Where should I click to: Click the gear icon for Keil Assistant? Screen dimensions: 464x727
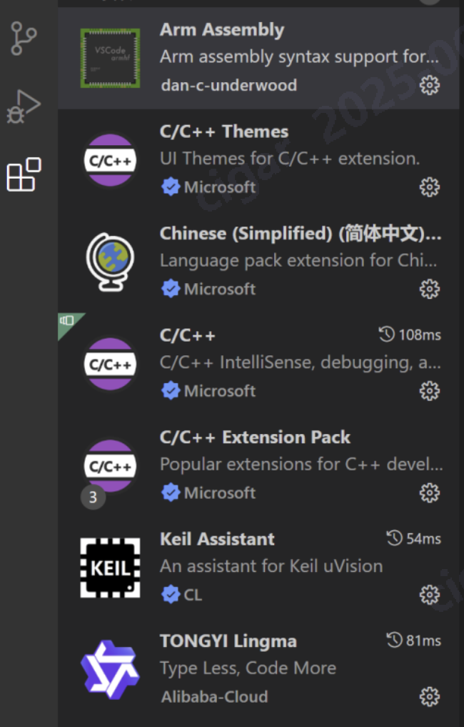(429, 595)
